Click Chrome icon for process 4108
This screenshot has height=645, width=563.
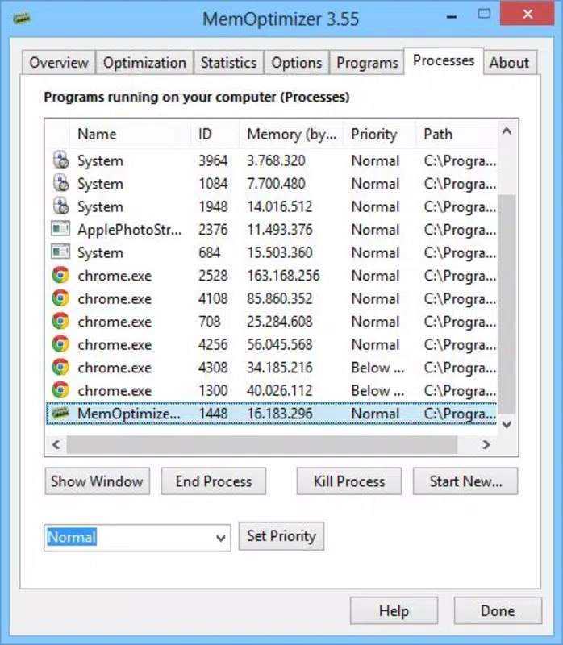point(60,298)
